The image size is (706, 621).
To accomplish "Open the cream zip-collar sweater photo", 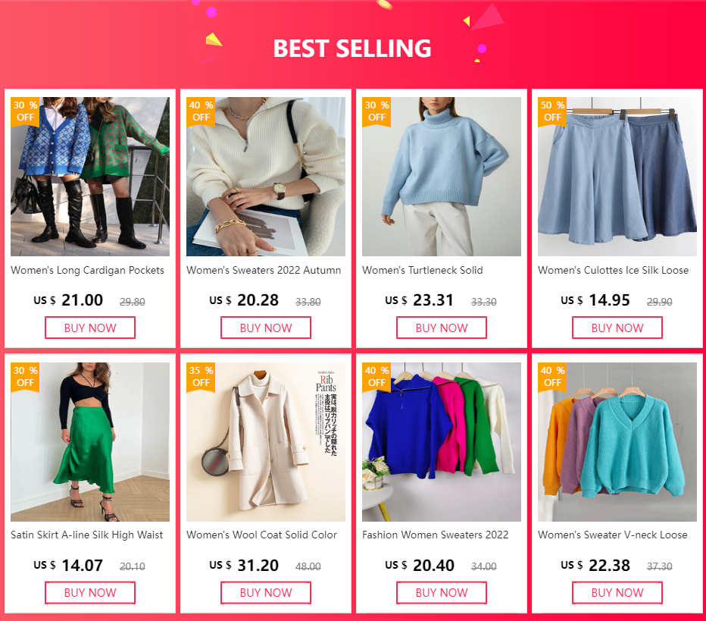I will click(x=266, y=177).
